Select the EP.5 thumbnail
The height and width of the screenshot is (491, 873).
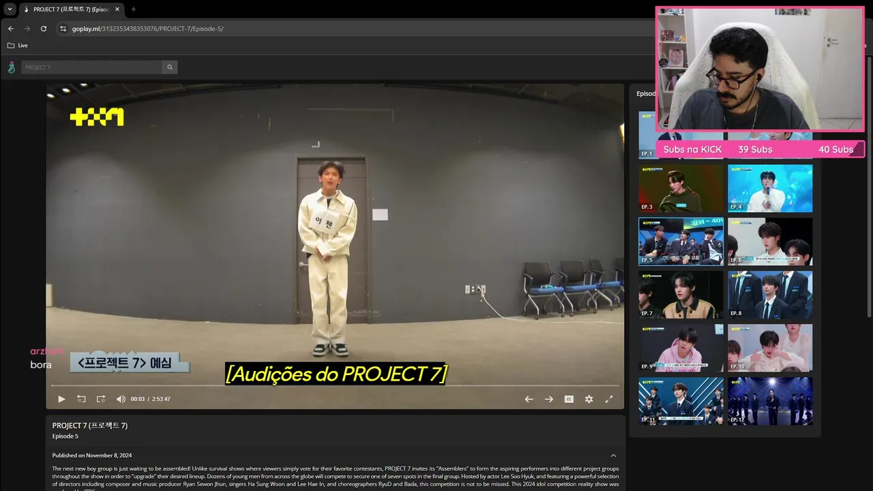click(681, 241)
